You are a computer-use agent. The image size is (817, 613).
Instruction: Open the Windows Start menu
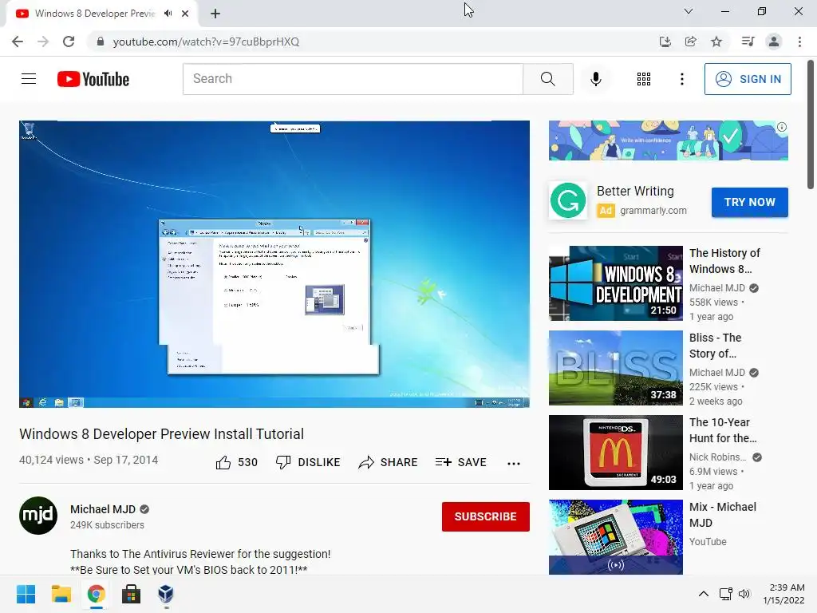pyautogui.click(x=26, y=594)
